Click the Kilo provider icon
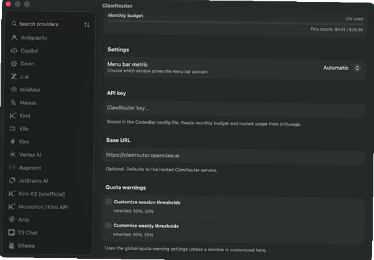 [12, 129]
